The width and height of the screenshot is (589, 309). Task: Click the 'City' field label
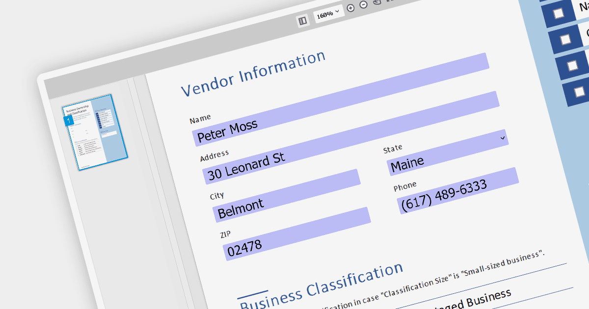(x=217, y=196)
